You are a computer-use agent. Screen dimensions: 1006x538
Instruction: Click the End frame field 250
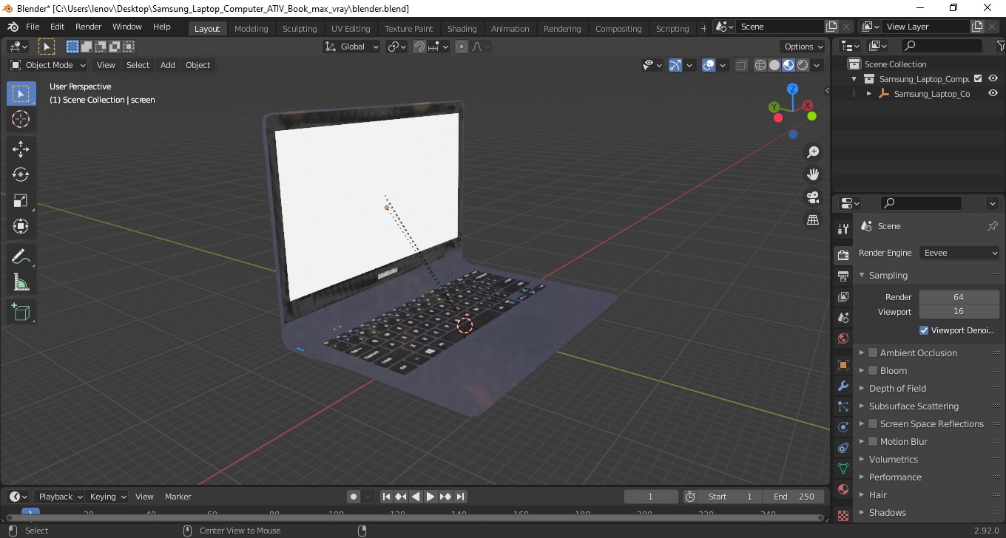tap(794, 497)
